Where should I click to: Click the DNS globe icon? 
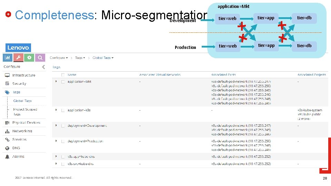pyautogui.click(x=7, y=148)
